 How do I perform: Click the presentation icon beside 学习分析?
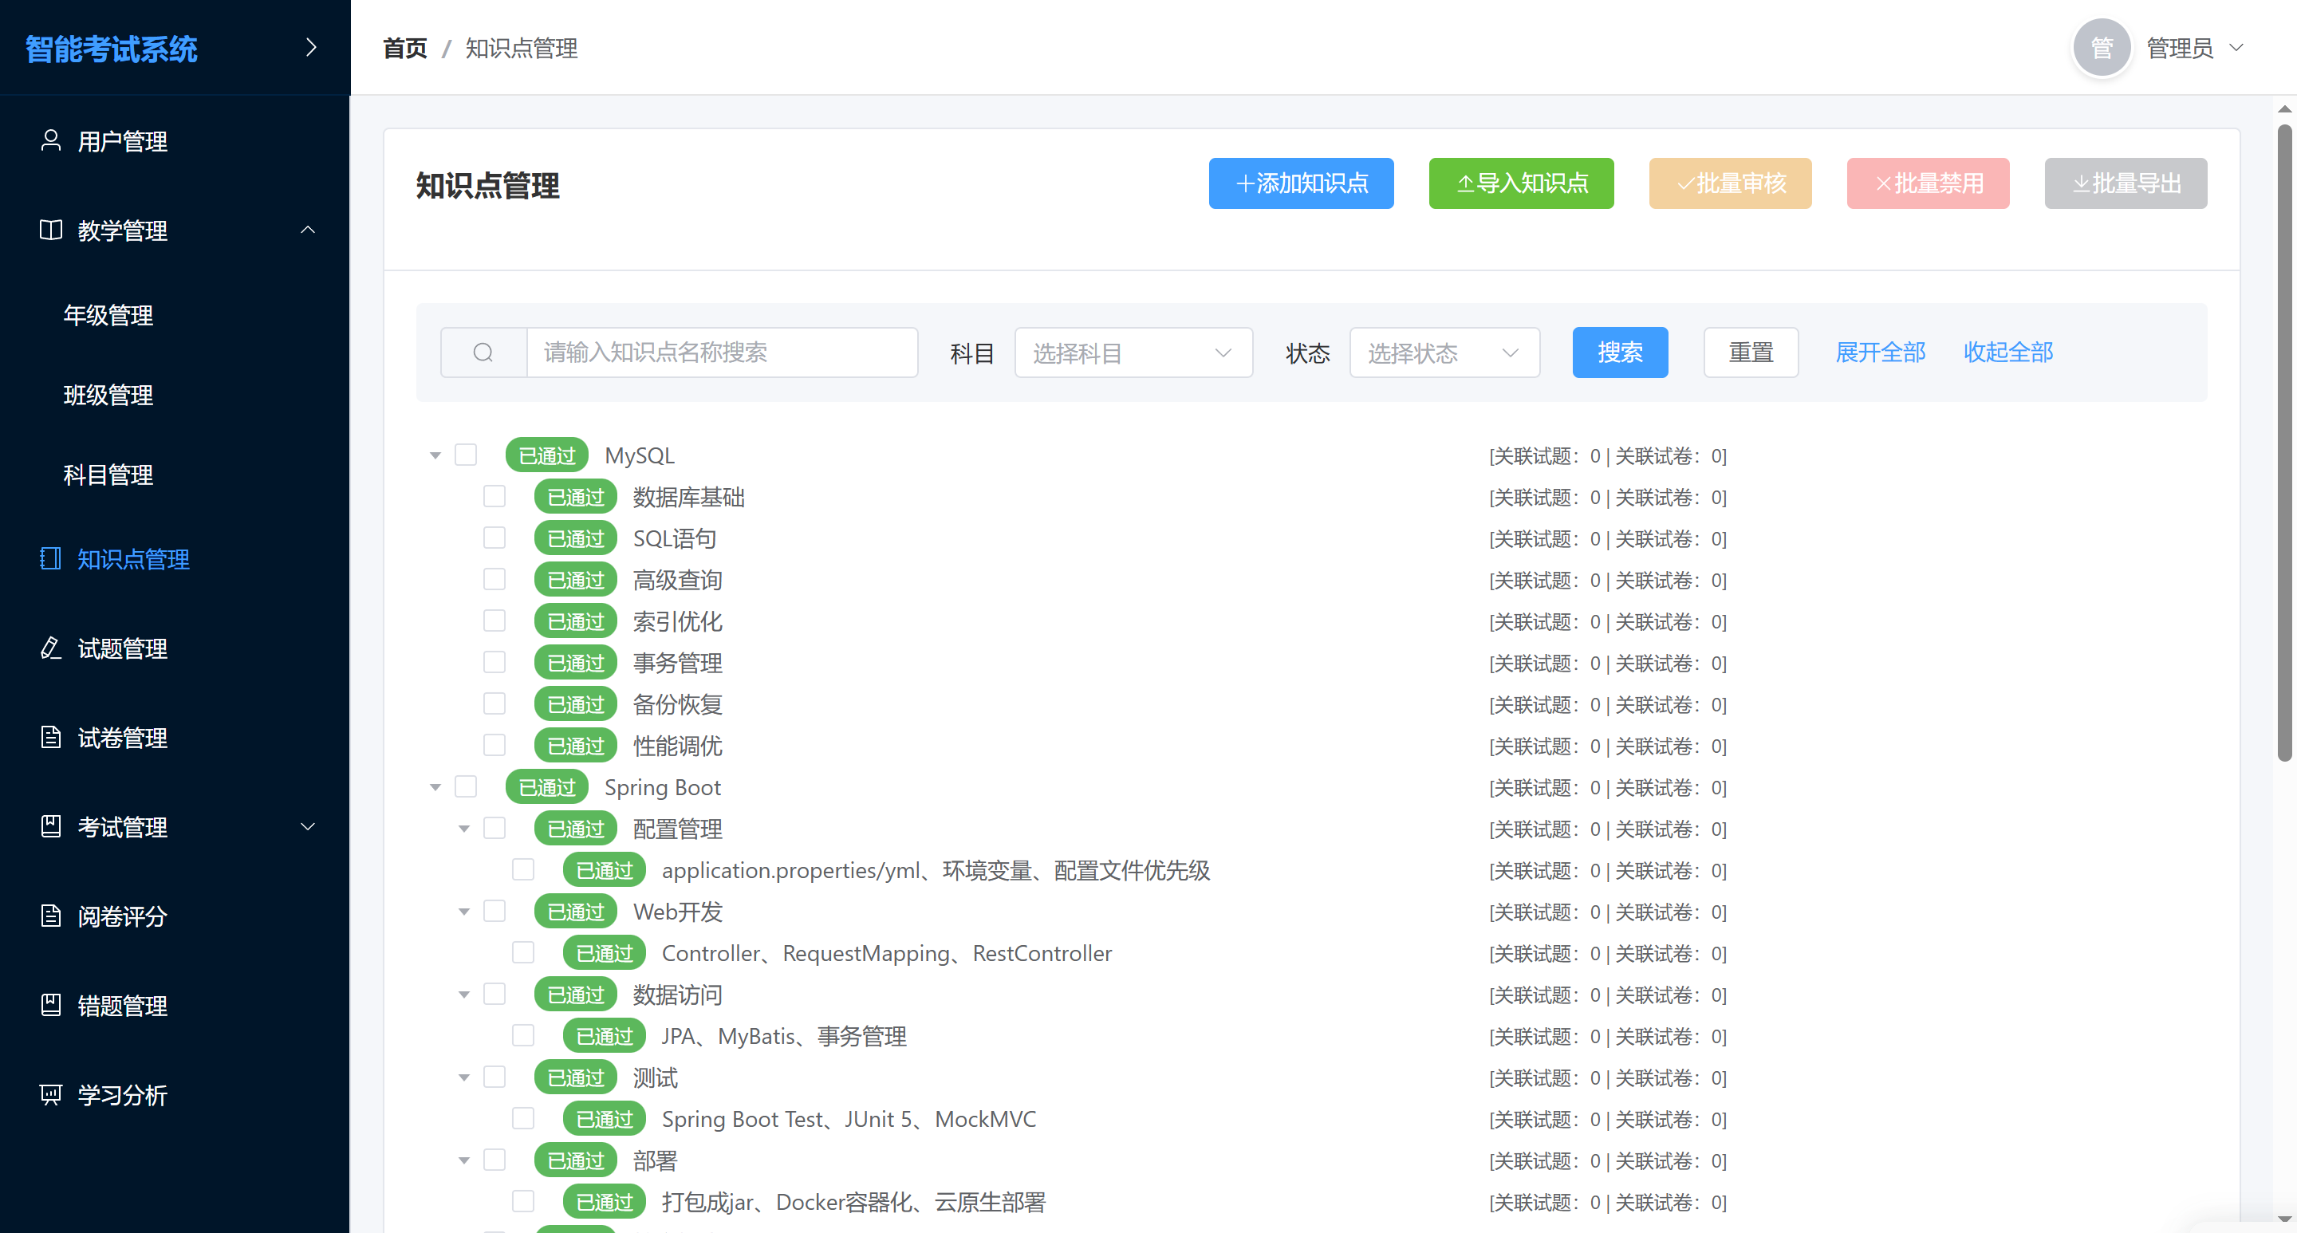pos(51,1094)
